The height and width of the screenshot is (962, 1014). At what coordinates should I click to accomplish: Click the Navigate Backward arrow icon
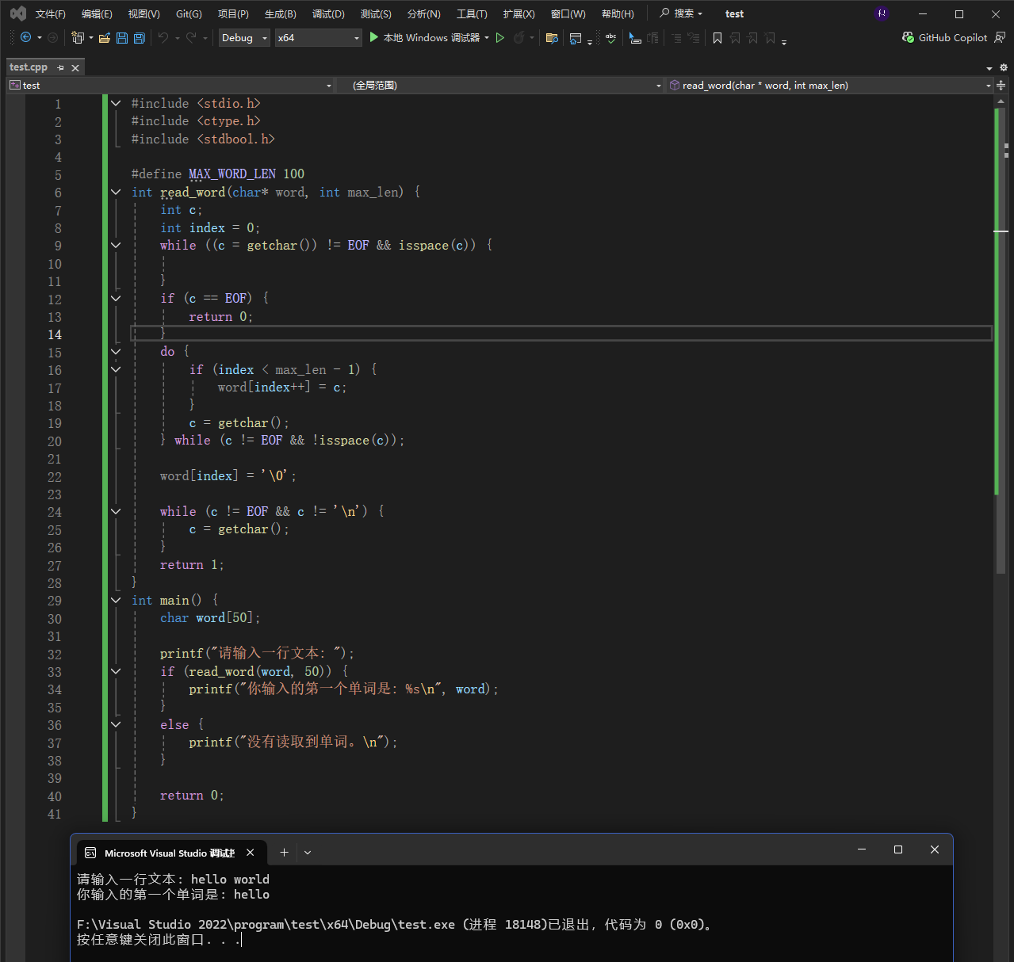(25, 37)
